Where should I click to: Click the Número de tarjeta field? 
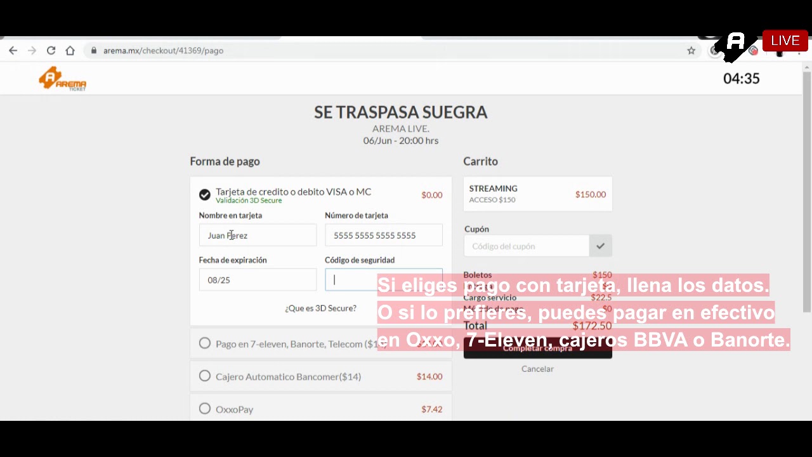click(x=384, y=235)
